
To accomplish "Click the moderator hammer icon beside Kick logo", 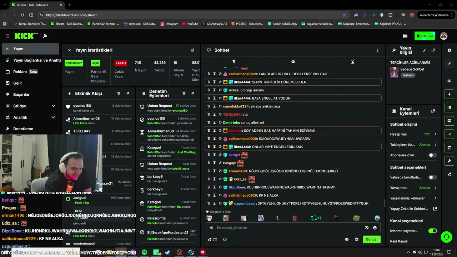I will 45,36.
